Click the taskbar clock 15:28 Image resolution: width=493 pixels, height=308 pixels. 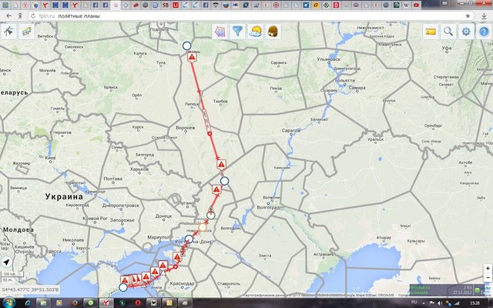[x=475, y=303]
